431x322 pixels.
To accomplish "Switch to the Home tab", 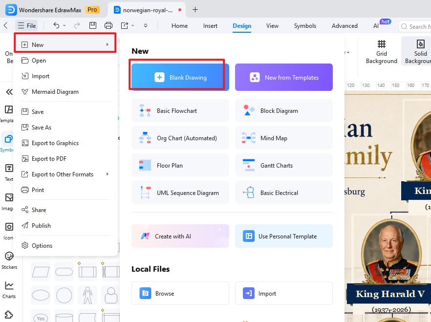I will (x=179, y=25).
